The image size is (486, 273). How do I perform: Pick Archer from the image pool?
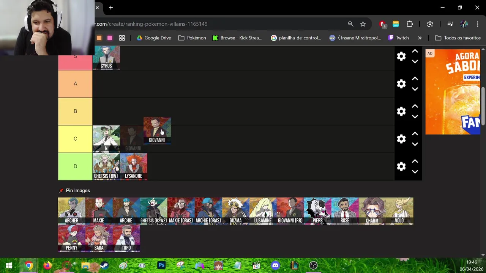(x=72, y=211)
